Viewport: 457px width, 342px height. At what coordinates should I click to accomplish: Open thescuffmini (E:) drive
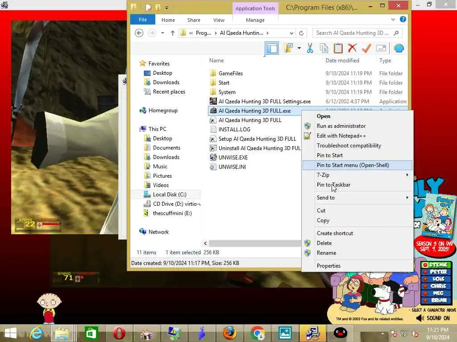(x=172, y=213)
